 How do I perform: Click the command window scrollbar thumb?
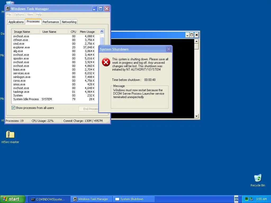tap(196, 47)
